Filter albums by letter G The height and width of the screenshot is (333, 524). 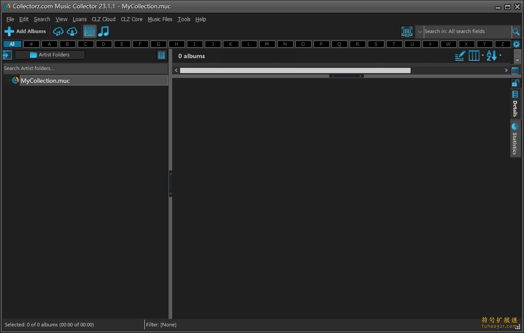pos(158,44)
